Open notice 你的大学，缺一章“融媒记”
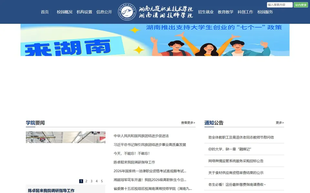This screenshot has height=193, width=310. click(230, 149)
